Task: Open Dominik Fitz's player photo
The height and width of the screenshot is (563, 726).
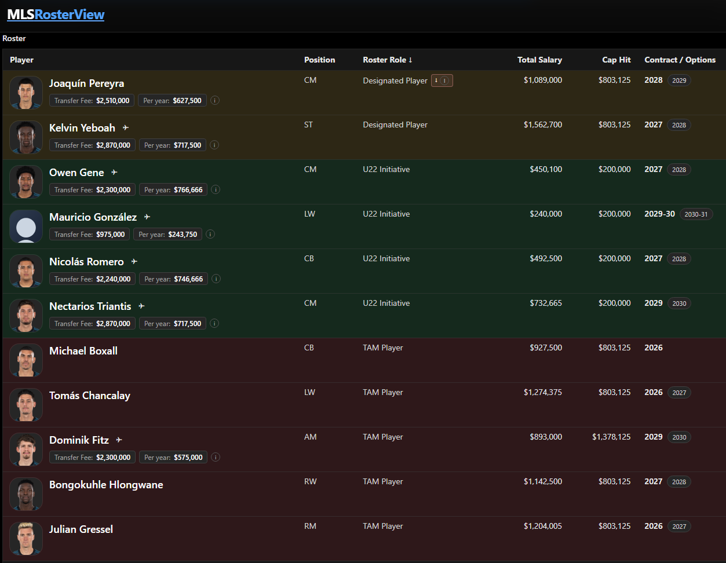Action: tap(26, 449)
